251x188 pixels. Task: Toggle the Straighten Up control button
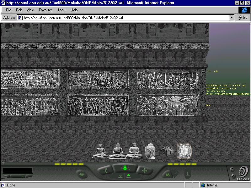pyautogui.click(x=188, y=173)
